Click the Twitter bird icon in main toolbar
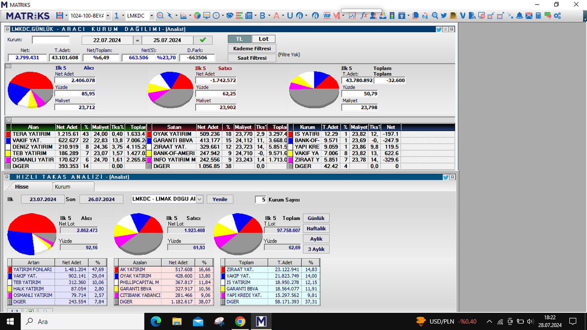Screen dimensions: 587x330 click(x=443, y=16)
